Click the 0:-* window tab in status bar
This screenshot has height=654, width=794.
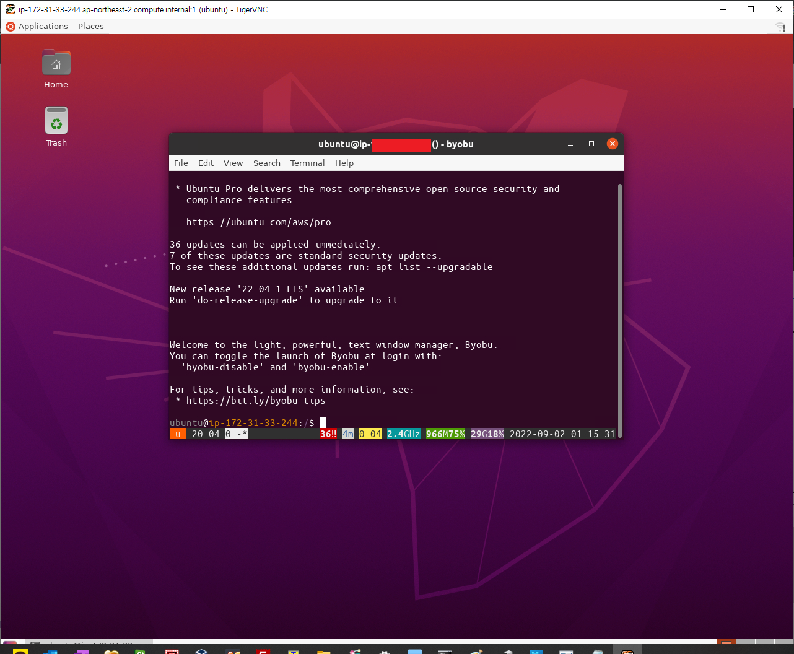[x=237, y=434]
